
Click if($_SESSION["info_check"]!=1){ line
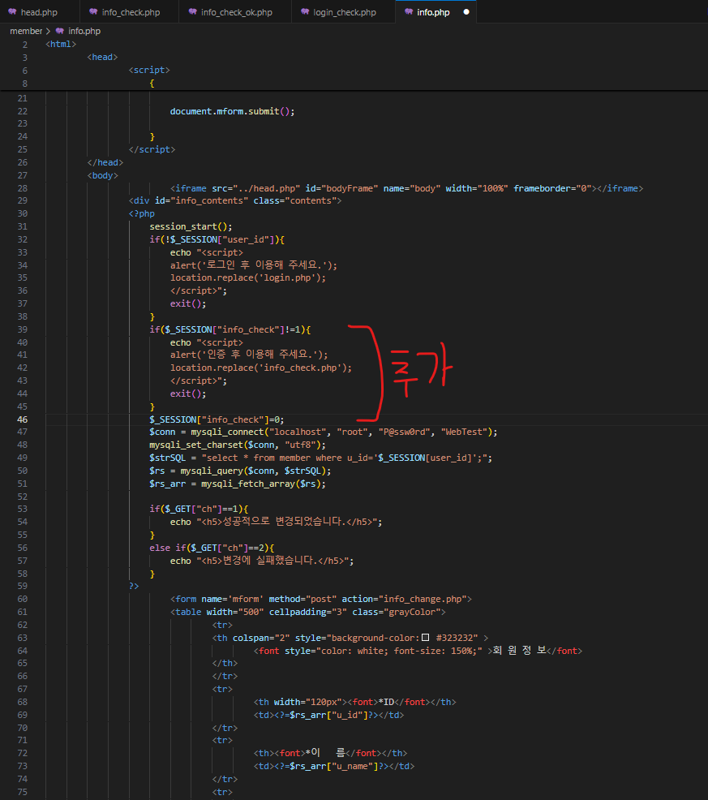click(x=230, y=329)
